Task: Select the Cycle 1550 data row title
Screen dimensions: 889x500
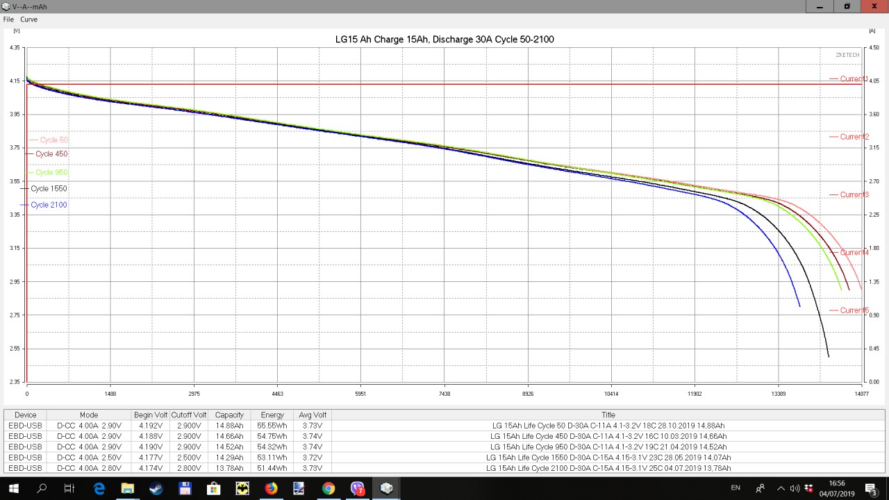Action: [608, 458]
